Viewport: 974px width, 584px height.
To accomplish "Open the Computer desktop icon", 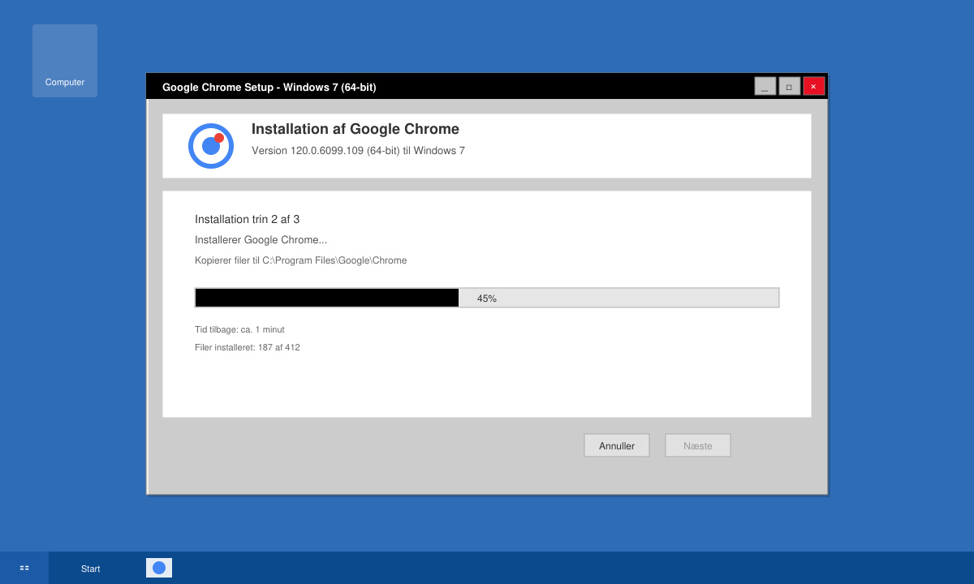I will point(65,61).
